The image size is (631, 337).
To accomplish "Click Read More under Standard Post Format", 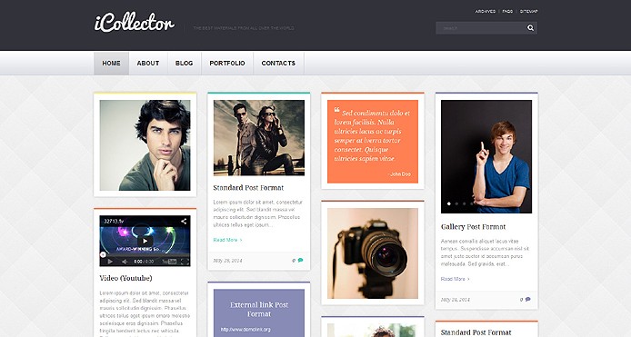I will (x=227, y=240).
